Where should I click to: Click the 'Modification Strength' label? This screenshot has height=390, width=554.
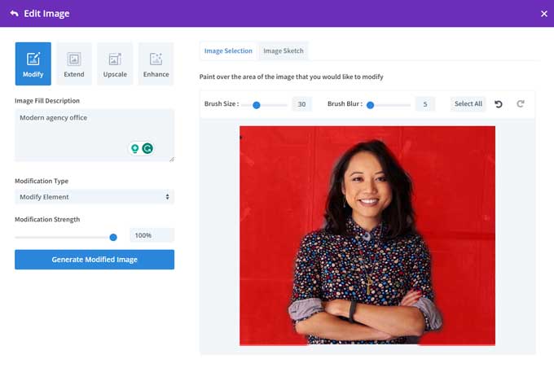pyautogui.click(x=47, y=220)
